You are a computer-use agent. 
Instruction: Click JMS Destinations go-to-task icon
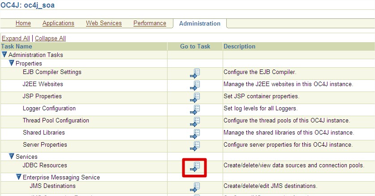click(195, 187)
